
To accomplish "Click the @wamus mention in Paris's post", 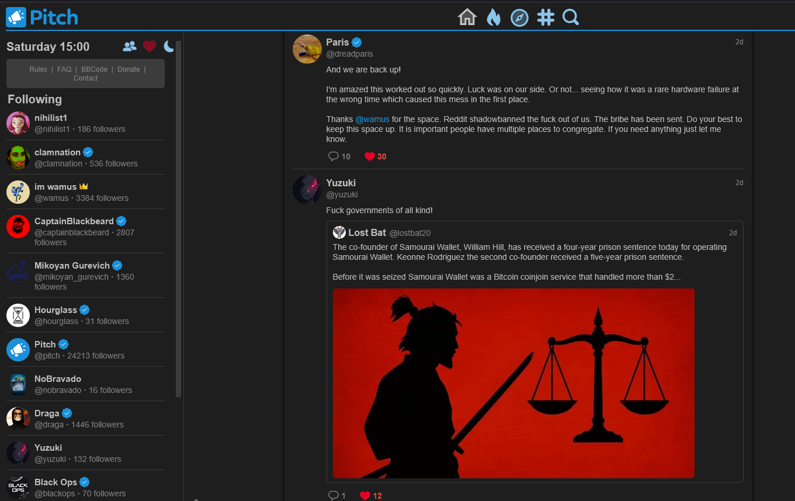I will click(372, 119).
